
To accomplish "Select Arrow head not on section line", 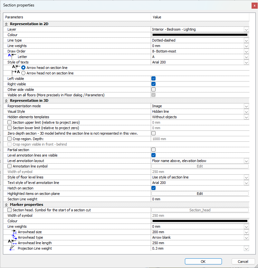I will coord(24,73).
